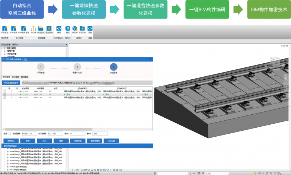Click the 导入超高曲线表格 import button
The height and width of the screenshot is (175, 291).
[11, 83]
